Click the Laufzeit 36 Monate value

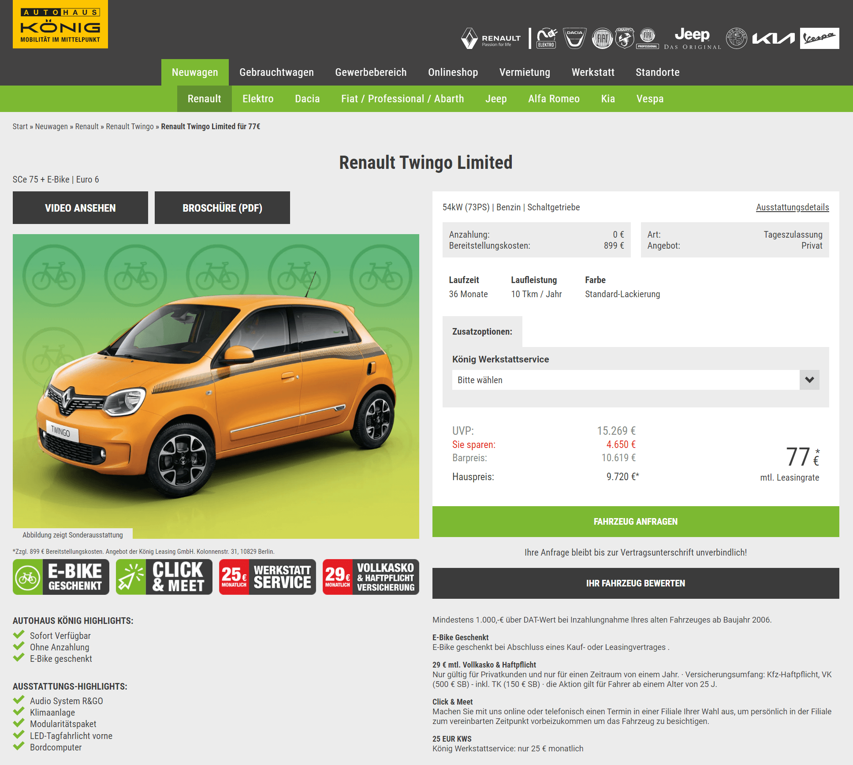tap(468, 294)
